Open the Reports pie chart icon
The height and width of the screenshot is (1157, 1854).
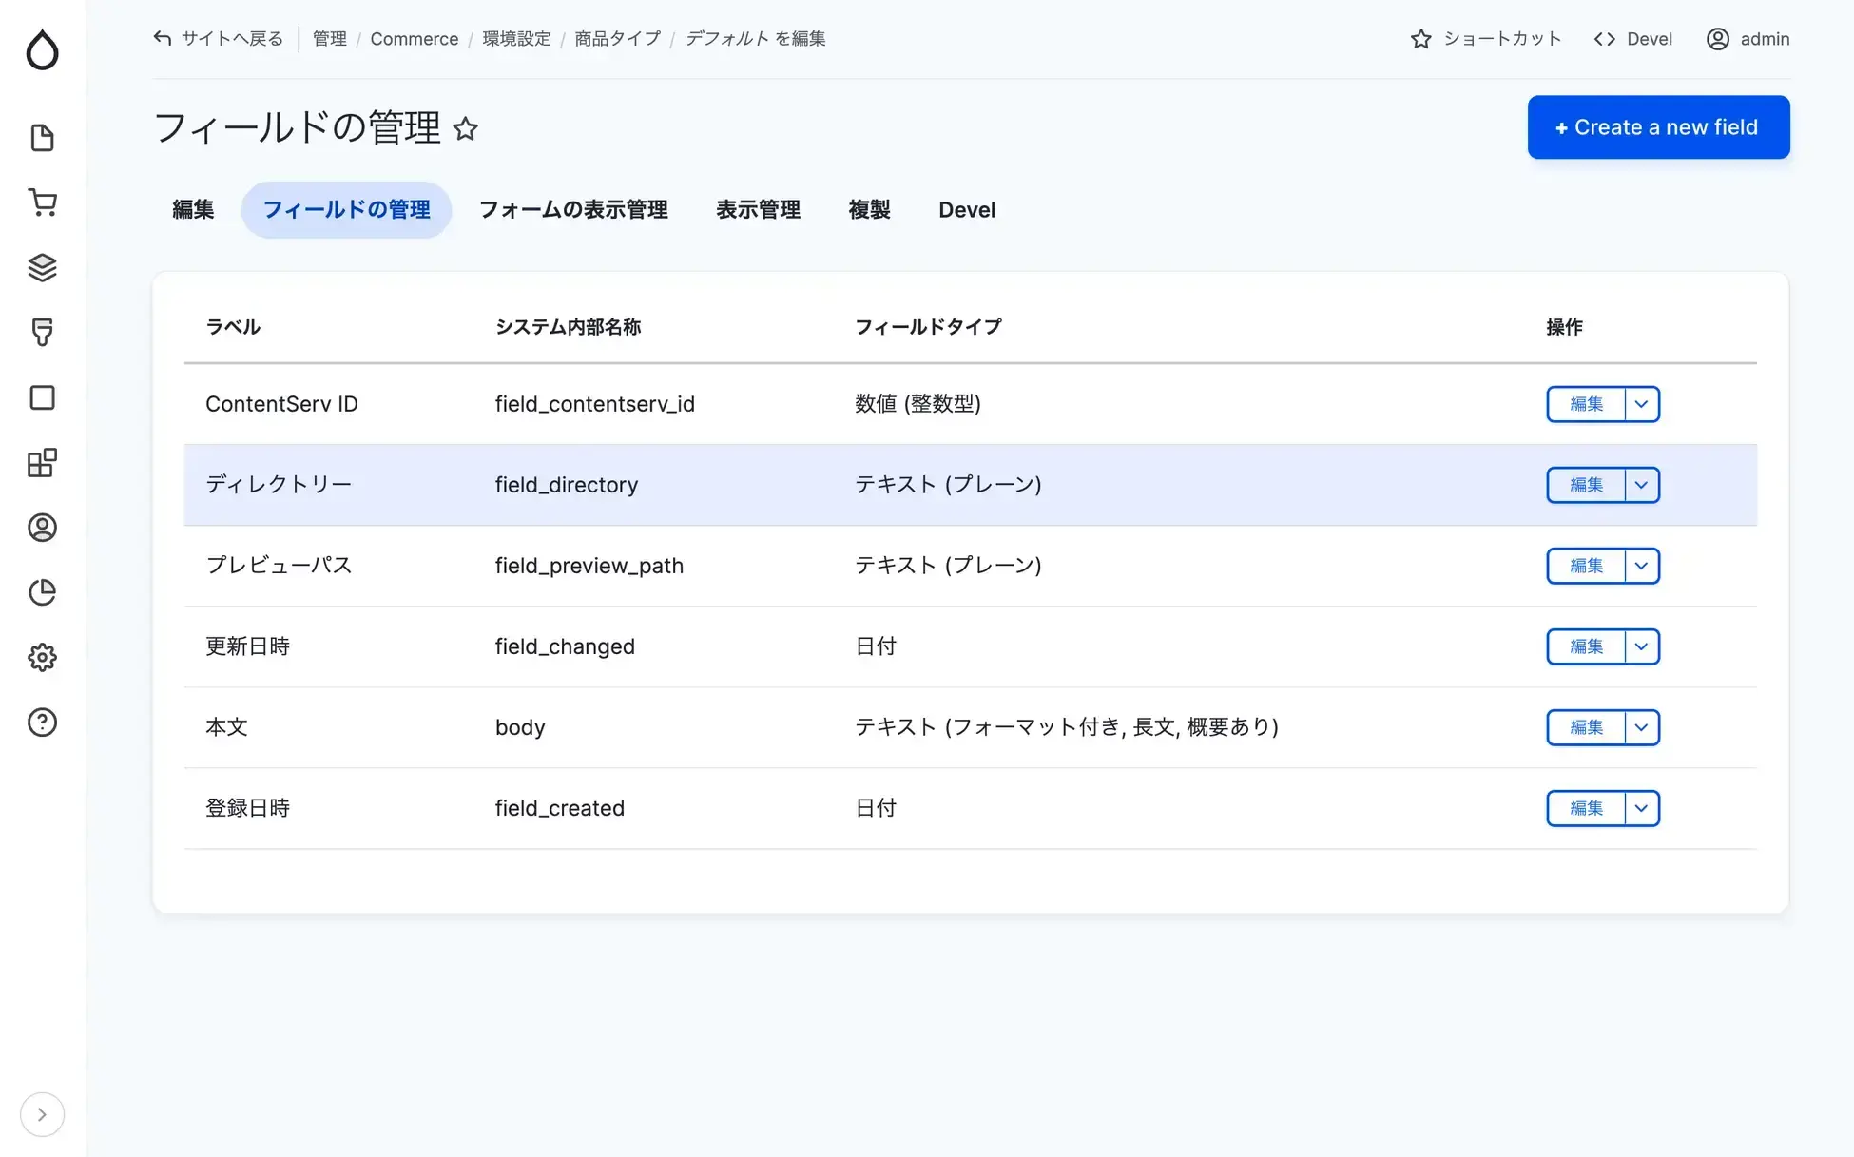click(x=42, y=592)
